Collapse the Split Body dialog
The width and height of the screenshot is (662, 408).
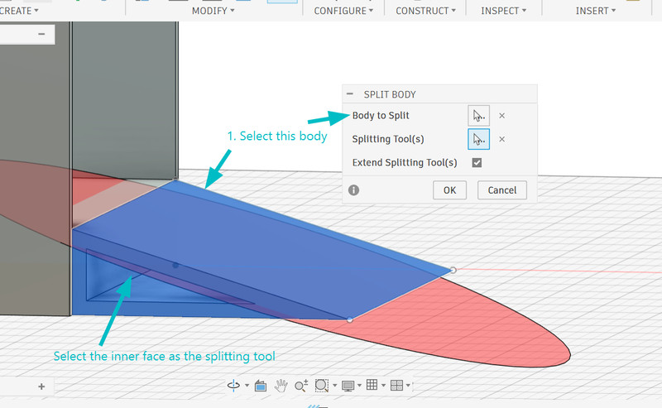pyautogui.click(x=350, y=94)
